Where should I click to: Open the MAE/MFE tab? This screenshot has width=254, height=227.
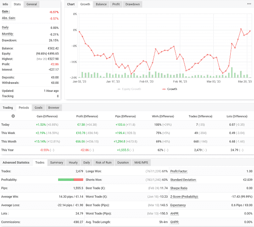click(x=141, y=163)
